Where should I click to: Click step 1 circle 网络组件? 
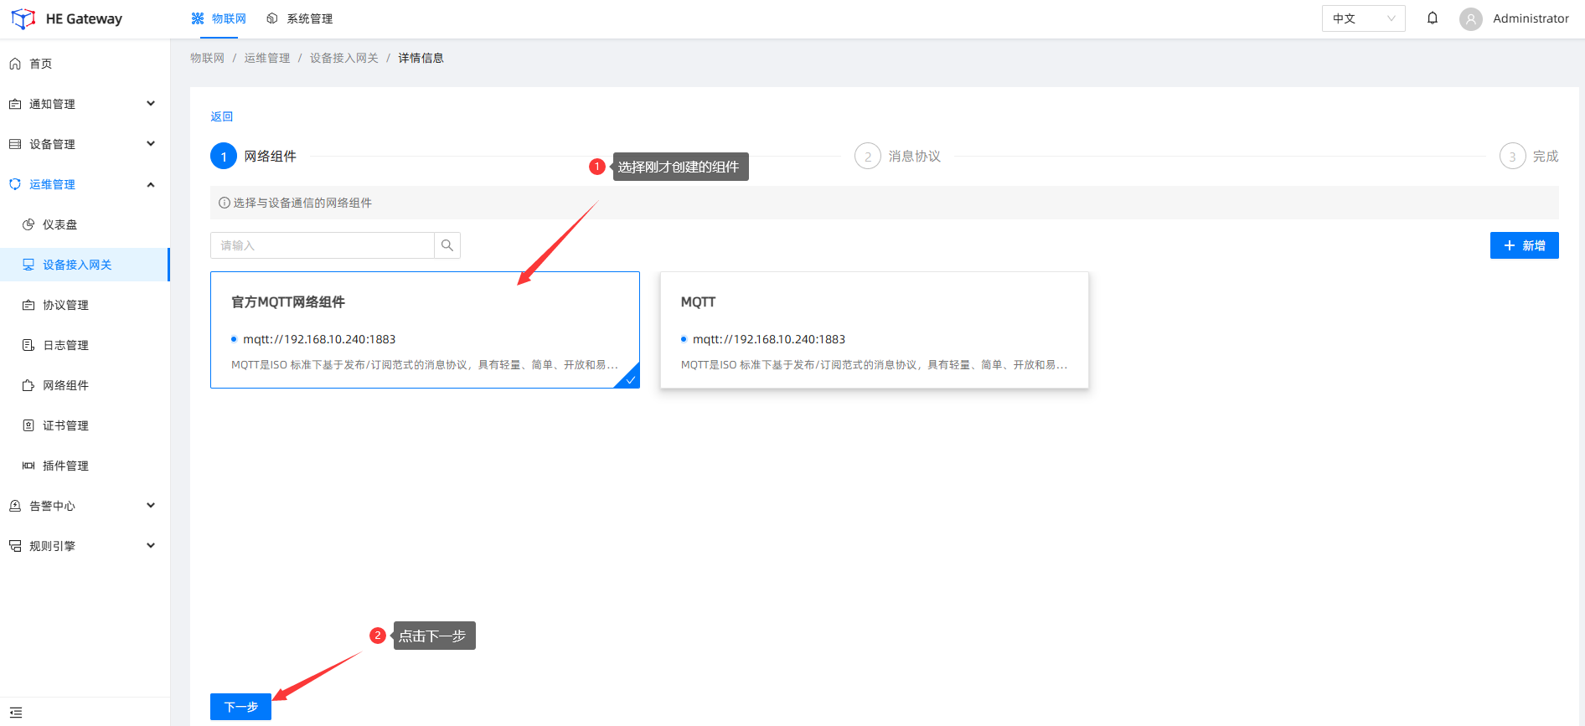[224, 156]
